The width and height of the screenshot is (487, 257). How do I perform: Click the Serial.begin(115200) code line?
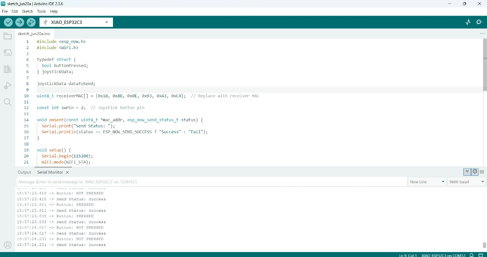[x=67, y=156]
